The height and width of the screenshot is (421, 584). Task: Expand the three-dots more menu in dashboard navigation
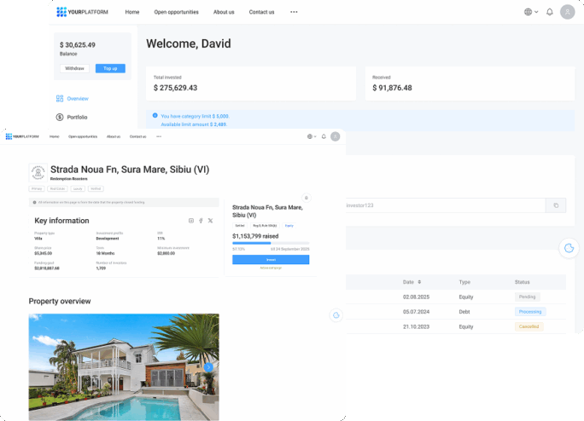point(294,12)
